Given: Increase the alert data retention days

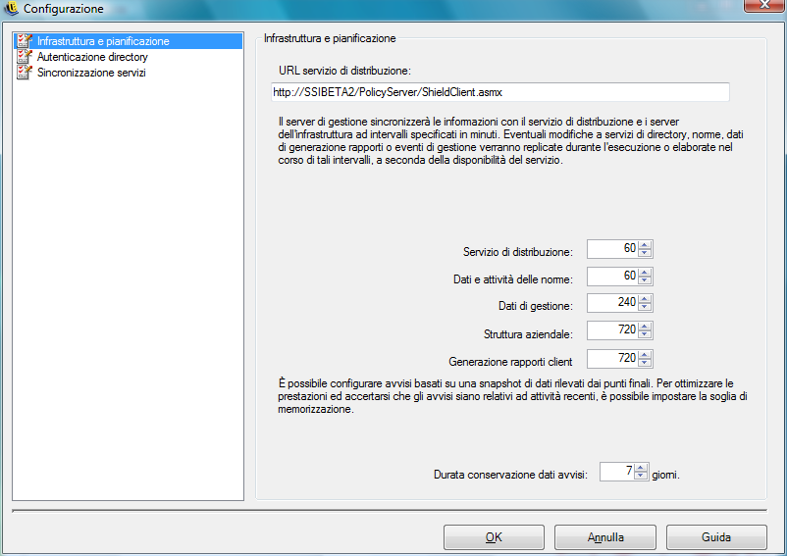Looking at the screenshot, I should pyautogui.click(x=641, y=468).
